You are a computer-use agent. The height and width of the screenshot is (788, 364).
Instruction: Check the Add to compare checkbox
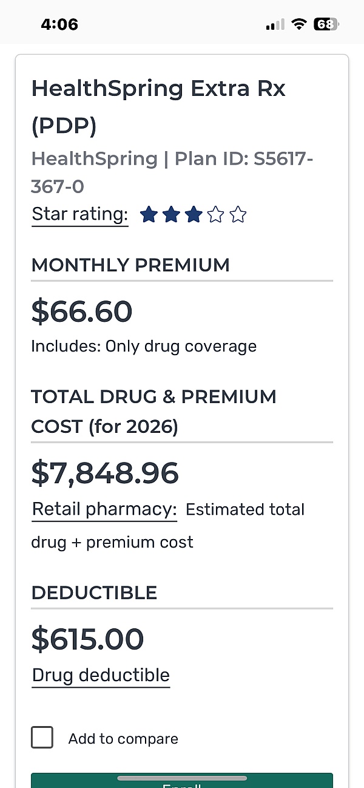tap(42, 738)
